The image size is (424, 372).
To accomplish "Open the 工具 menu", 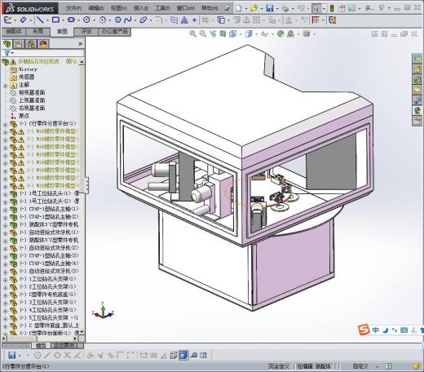I will (x=162, y=8).
